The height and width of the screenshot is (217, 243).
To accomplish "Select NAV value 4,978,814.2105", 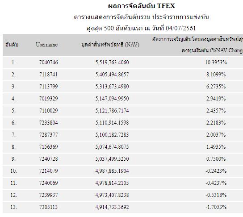I will 112,183.
